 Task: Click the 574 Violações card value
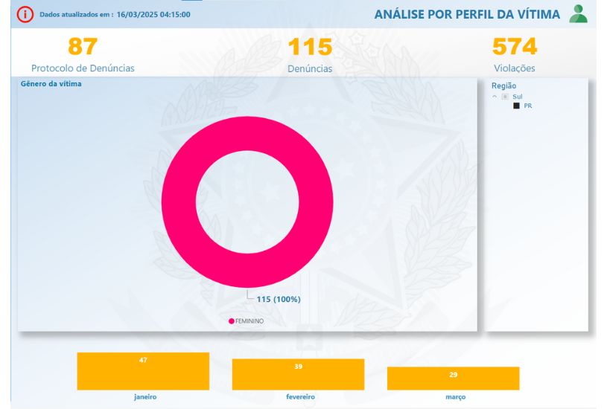click(x=515, y=47)
